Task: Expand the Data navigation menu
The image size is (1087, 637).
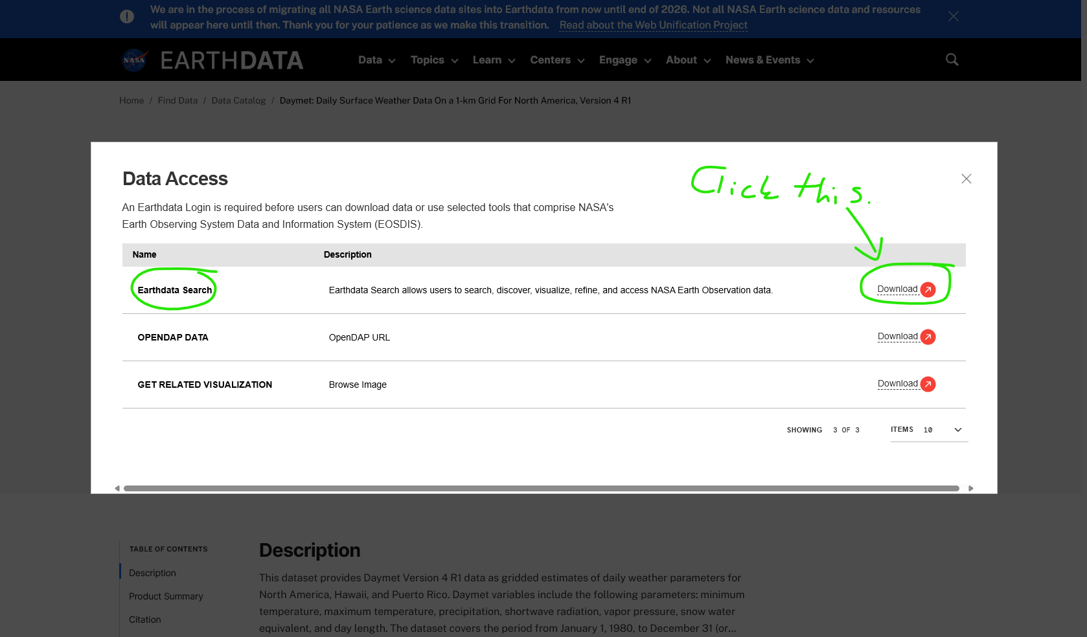Action: click(376, 60)
